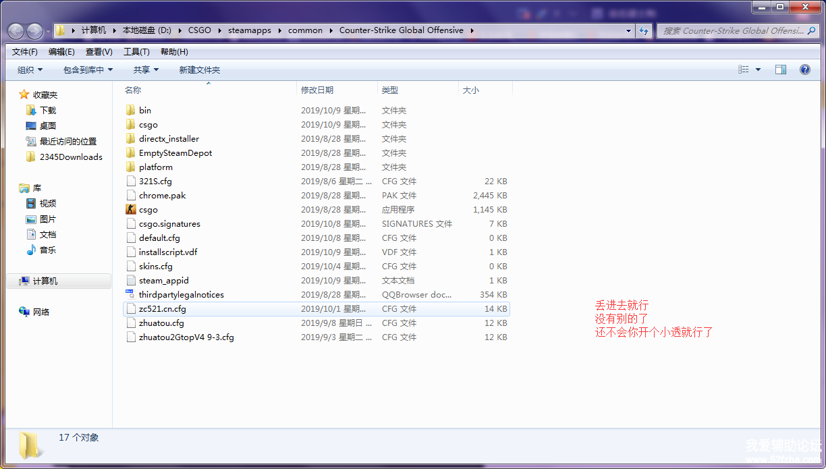Image resolution: width=826 pixels, height=469 pixels.
Task: Open the 组织 dropdown
Action: (x=30, y=70)
